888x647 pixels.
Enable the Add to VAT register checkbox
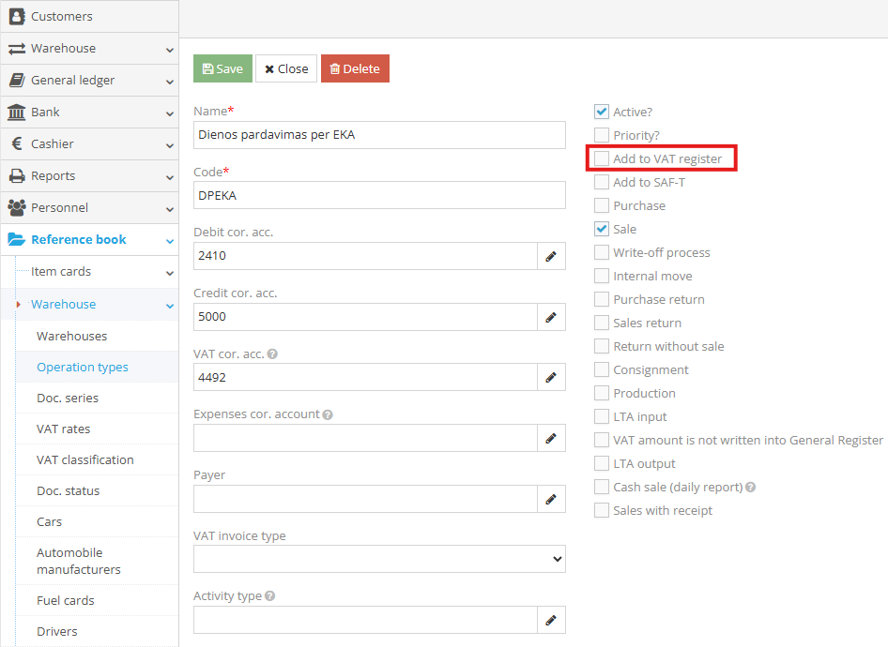(x=601, y=158)
